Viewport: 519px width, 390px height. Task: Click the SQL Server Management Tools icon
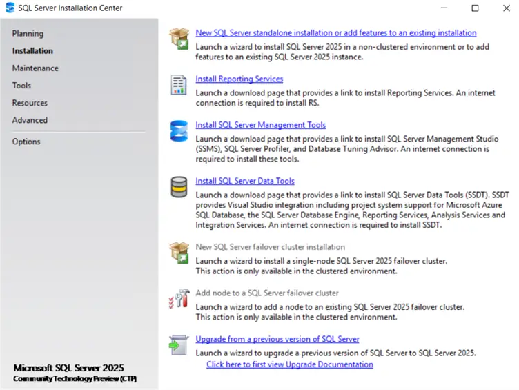coord(179,130)
